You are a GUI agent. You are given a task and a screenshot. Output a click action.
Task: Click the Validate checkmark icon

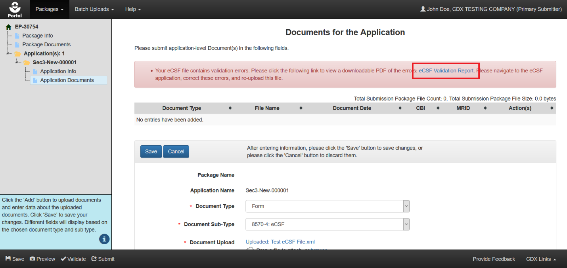click(x=63, y=259)
